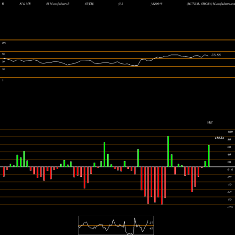Viewport: 235px width, 235px height.
Task: Click the '(5,5' parameter text in header
Action: click(121, 4)
